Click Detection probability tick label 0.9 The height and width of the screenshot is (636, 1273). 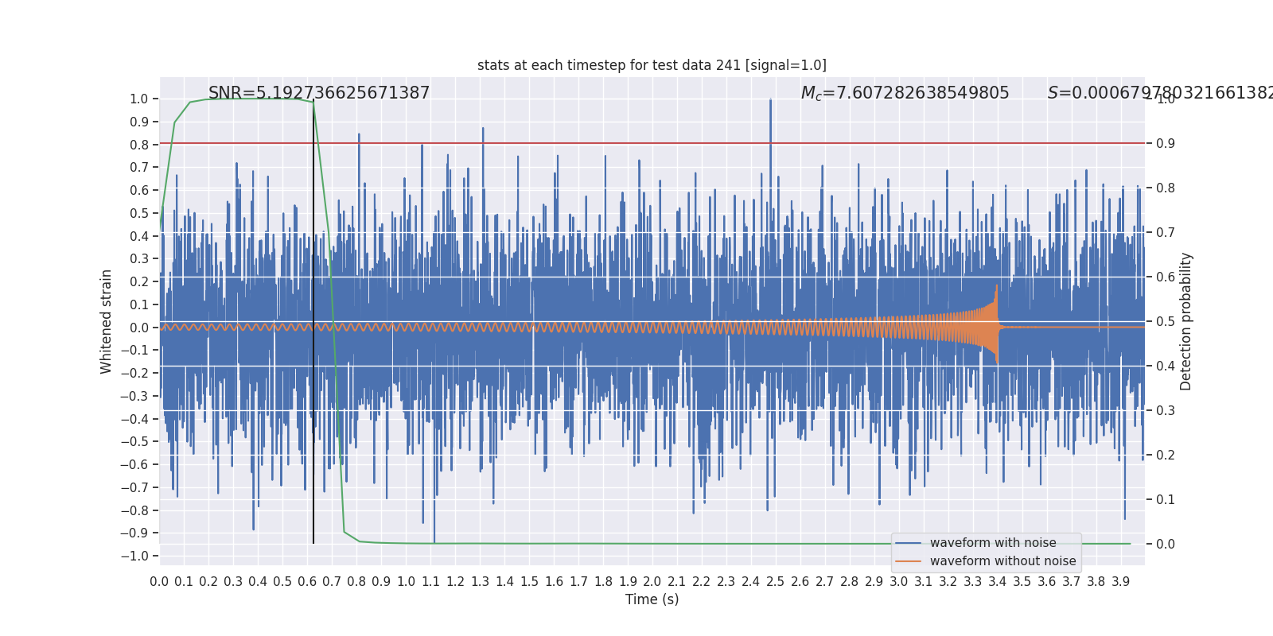click(x=1166, y=144)
